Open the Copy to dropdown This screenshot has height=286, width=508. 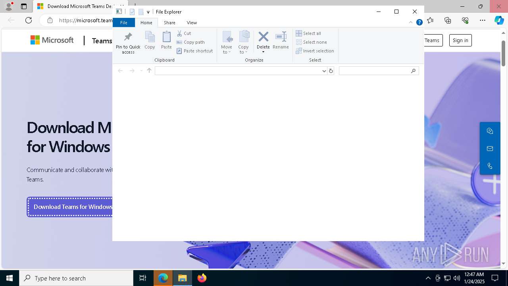tap(243, 43)
